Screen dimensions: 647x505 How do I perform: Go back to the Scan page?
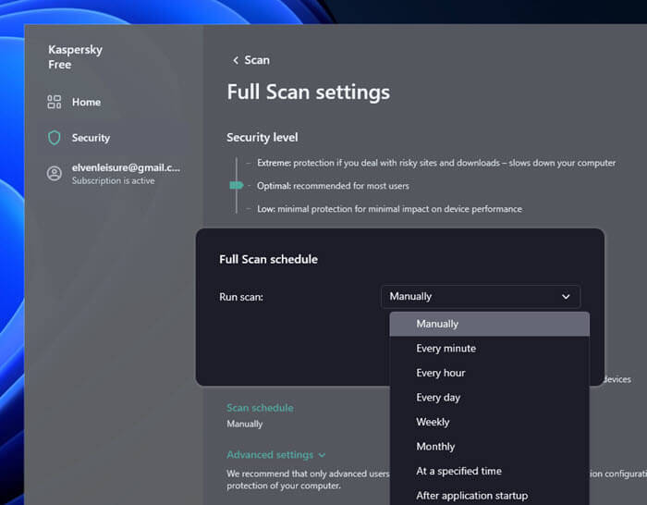pos(251,60)
